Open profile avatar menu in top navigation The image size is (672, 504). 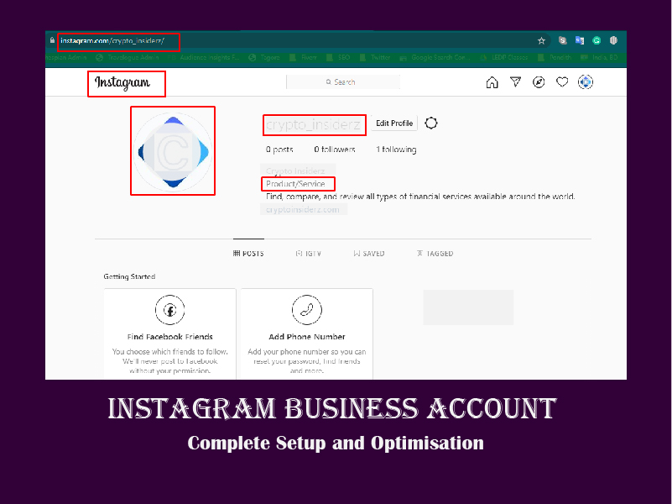586,82
